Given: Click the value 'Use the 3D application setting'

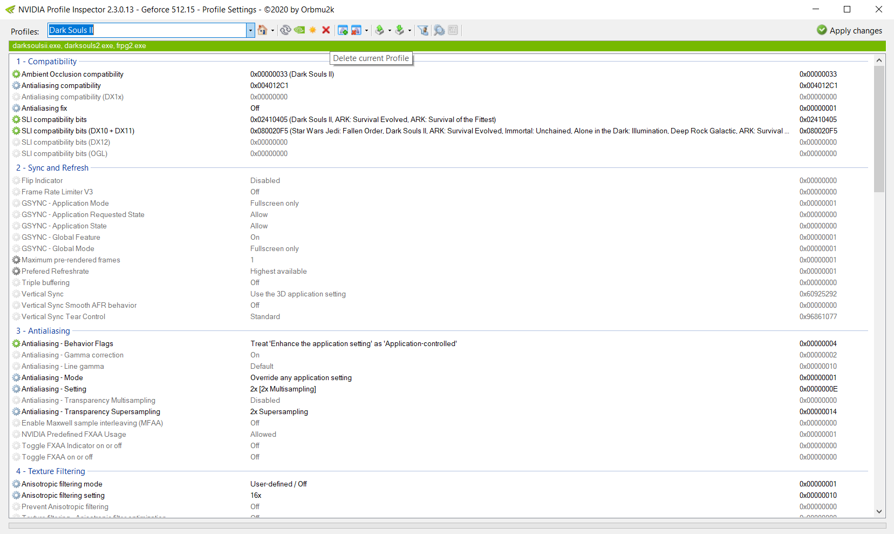Looking at the screenshot, I should coord(298,294).
